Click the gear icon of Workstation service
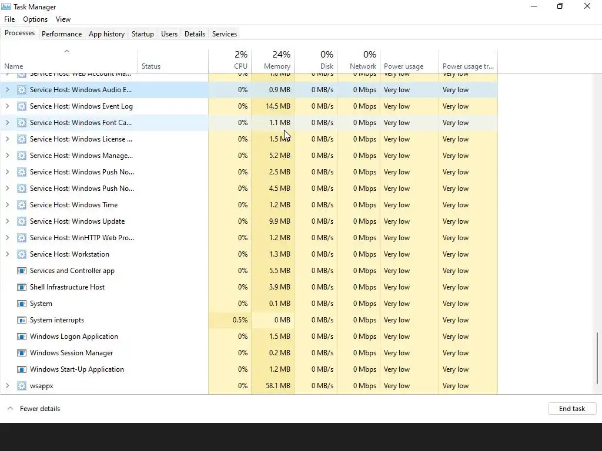The height and width of the screenshot is (451, 602). pos(22,254)
